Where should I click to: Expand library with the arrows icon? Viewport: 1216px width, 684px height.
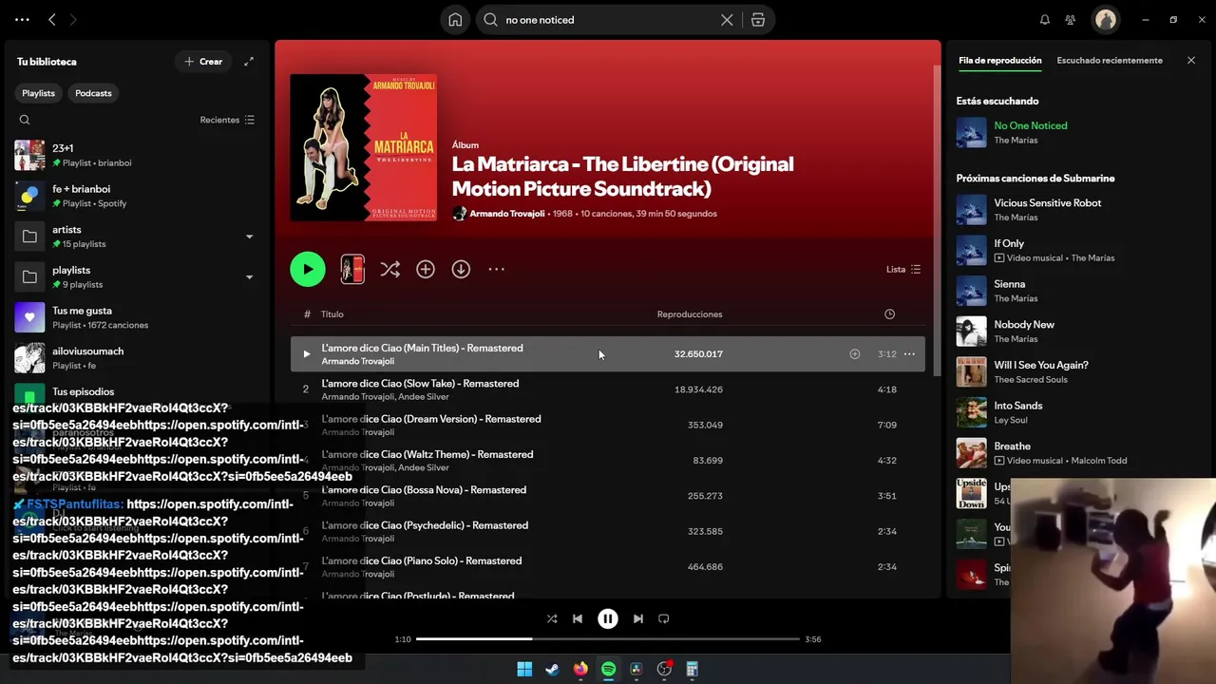point(249,62)
